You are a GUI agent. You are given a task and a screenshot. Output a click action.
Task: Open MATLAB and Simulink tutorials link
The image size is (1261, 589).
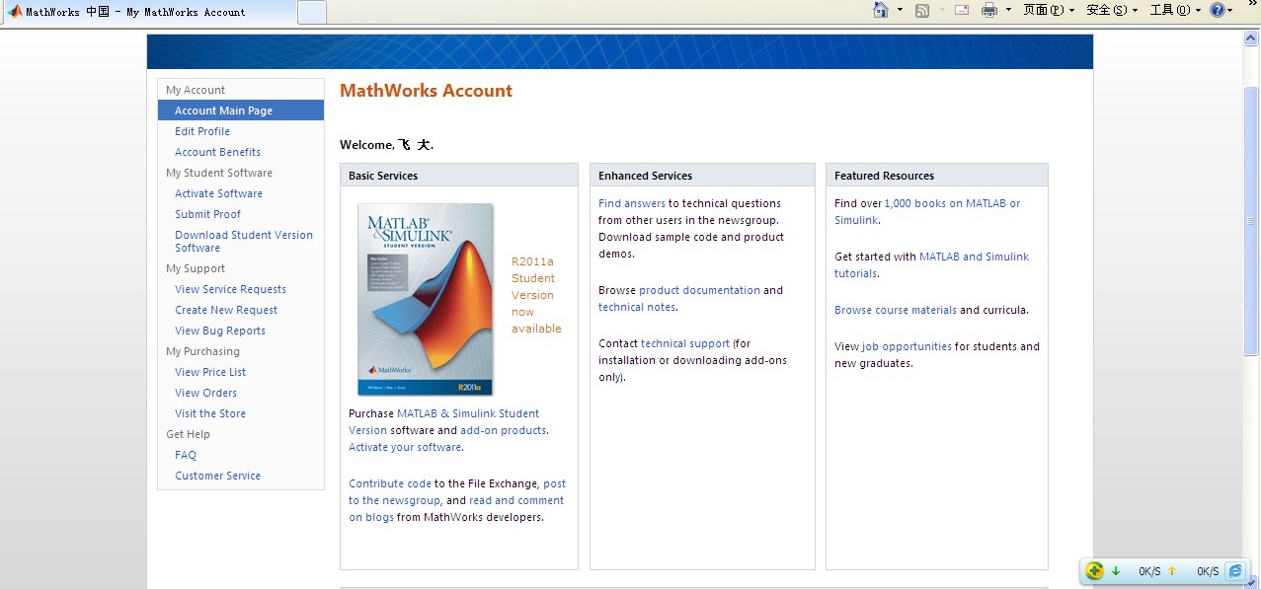(931, 264)
